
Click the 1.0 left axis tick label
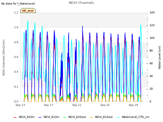pyautogui.click(x=16, y=27)
